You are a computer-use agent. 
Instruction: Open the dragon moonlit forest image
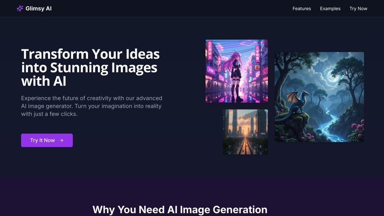(x=319, y=97)
